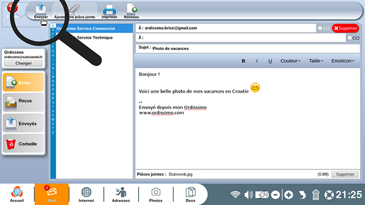
Task: Open the Corbeille trash folder
Action: pos(23,143)
